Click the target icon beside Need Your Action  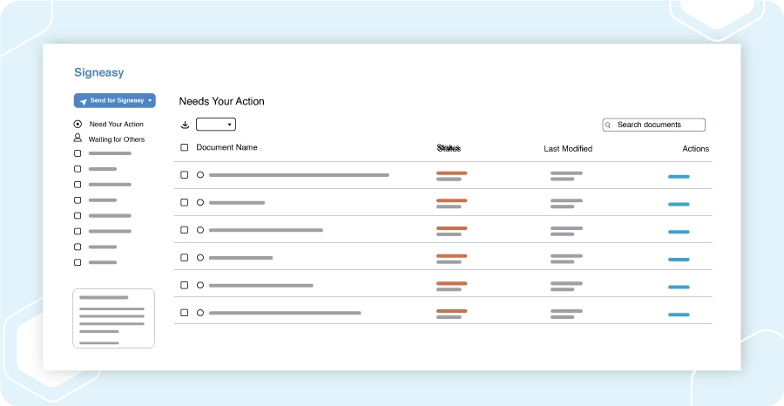click(78, 124)
